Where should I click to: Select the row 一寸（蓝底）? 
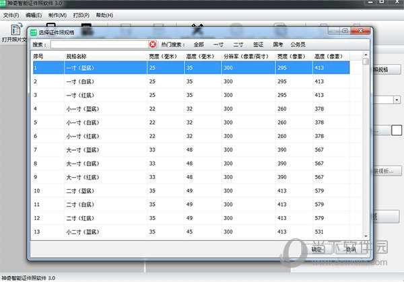click(191, 68)
